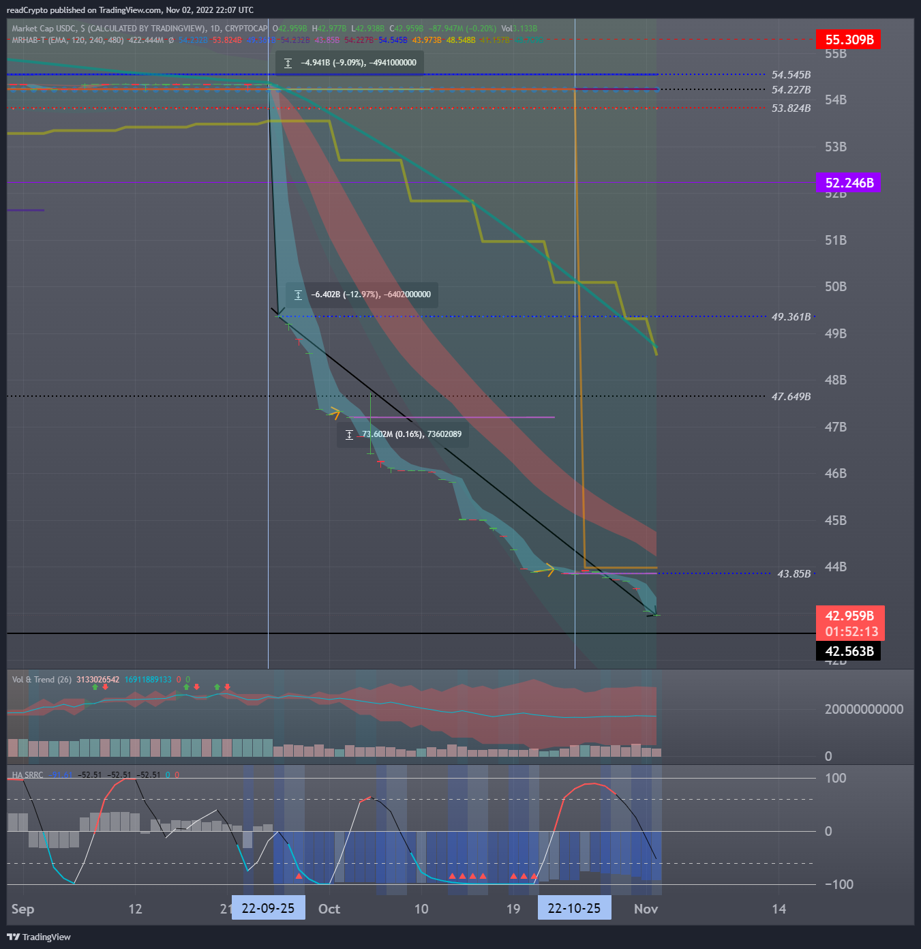921x949 pixels.
Task: Click the readCrypto published on TradingView.com header
Action: pyautogui.click(x=130, y=10)
